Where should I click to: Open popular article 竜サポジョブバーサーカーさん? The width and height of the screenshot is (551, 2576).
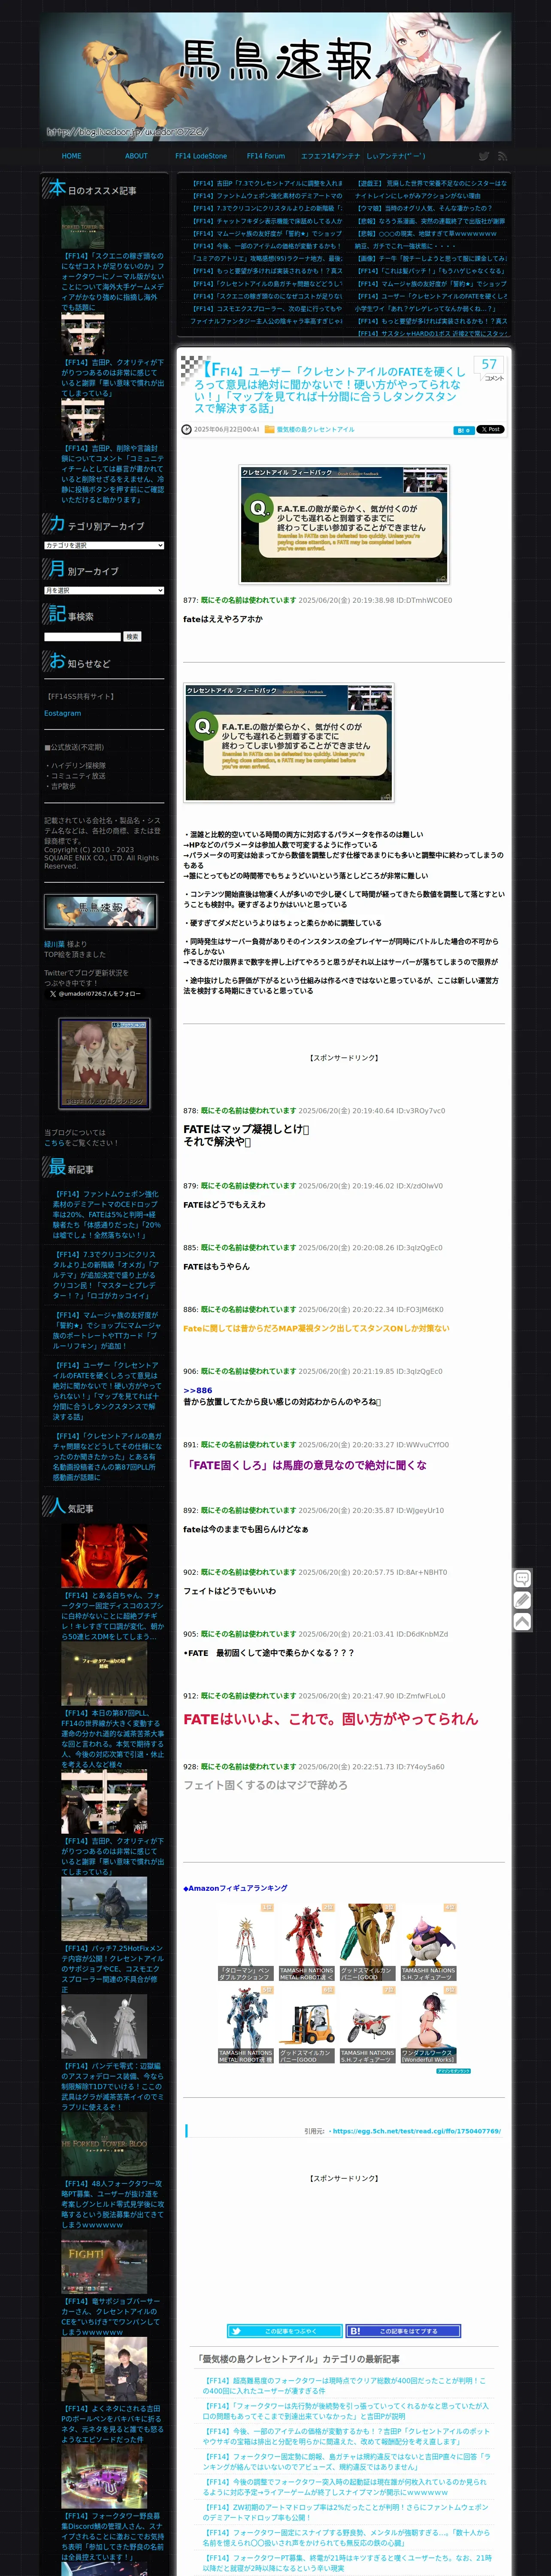pos(112,2317)
